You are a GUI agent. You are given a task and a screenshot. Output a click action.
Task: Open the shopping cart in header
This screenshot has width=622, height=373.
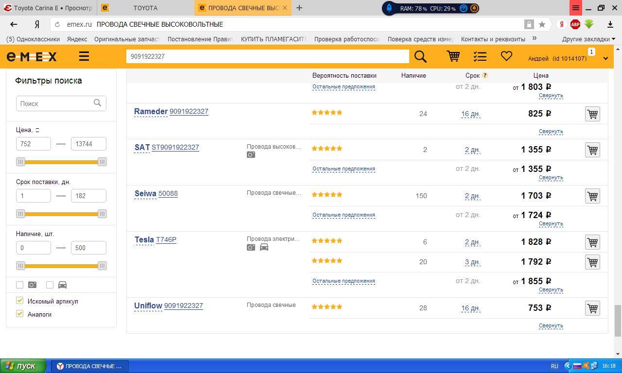453,56
